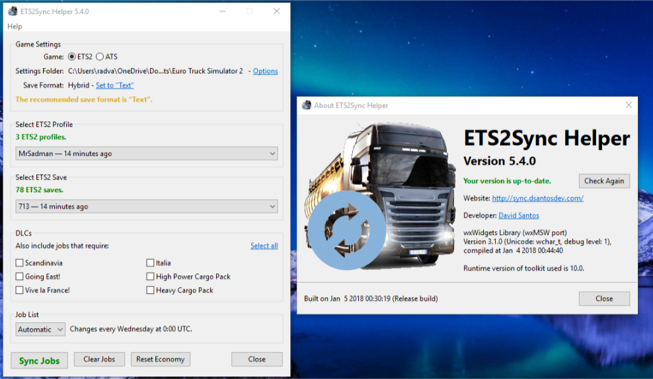Select the ATS game radio button
The width and height of the screenshot is (653, 379).
point(100,57)
